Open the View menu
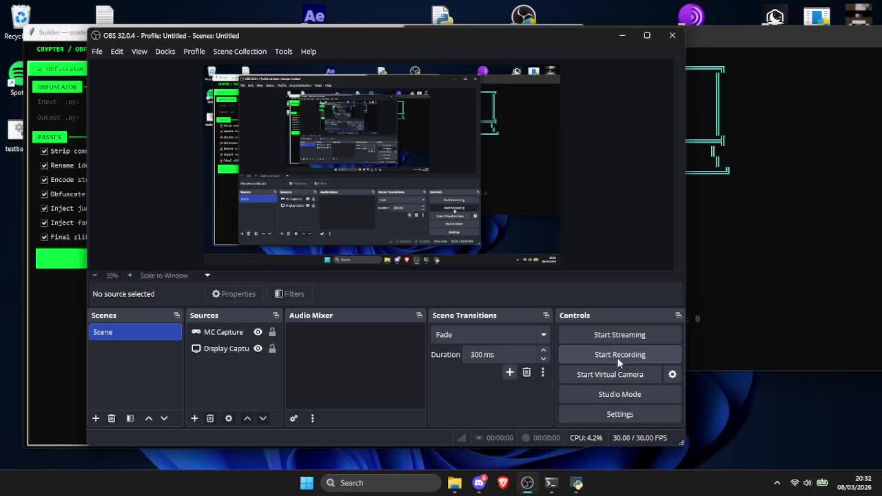Image resolution: width=882 pixels, height=496 pixels. (x=139, y=52)
